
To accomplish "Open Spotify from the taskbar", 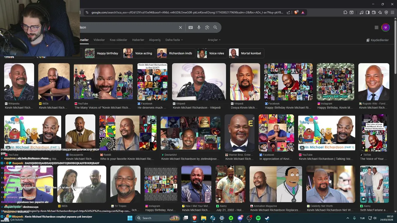I will click(258, 218).
